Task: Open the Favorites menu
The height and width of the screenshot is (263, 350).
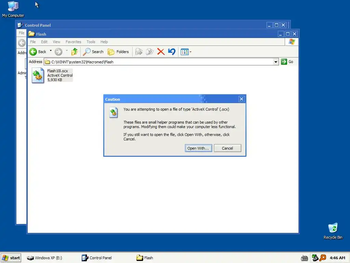Action: (x=73, y=42)
